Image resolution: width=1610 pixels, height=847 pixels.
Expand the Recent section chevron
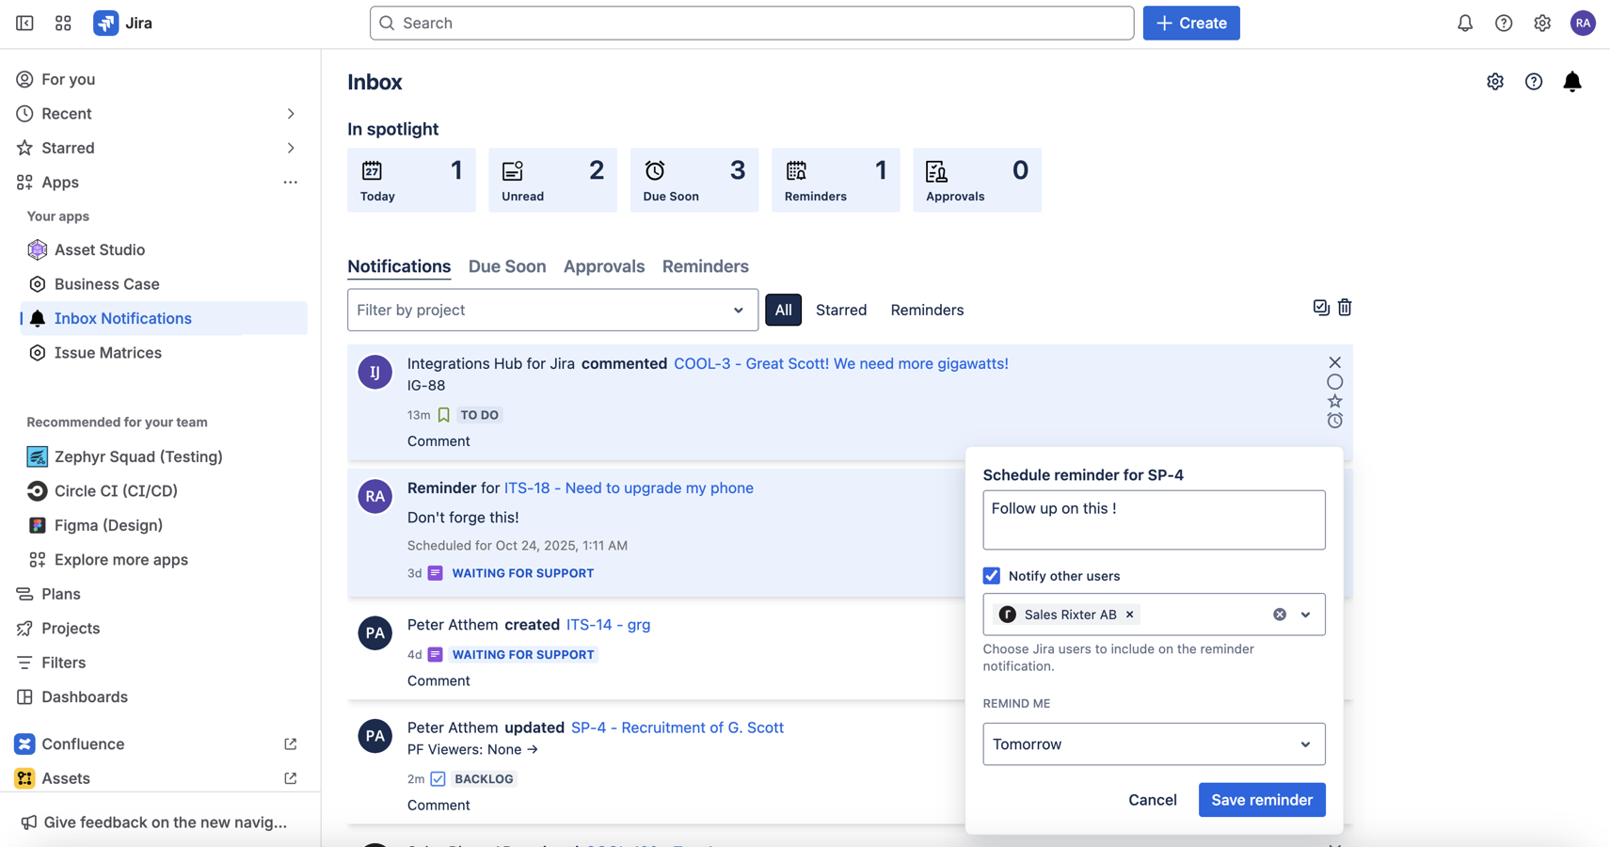click(x=291, y=114)
